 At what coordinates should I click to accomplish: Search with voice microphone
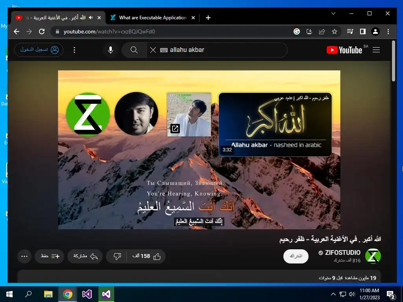111,50
